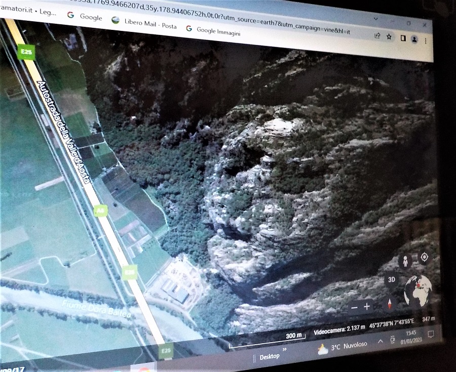Click the Autostrada della Valle d'Aosta label
The width and height of the screenshot is (456, 372).
click(x=63, y=132)
